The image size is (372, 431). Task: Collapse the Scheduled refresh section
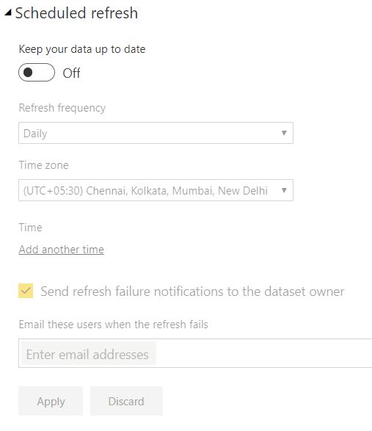[8, 12]
